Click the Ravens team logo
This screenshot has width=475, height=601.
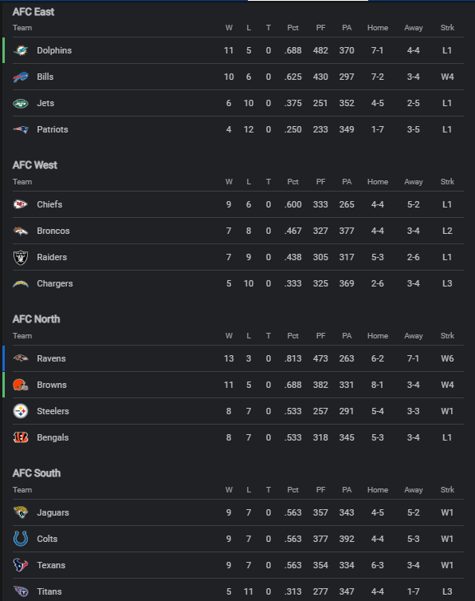coord(21,358)
